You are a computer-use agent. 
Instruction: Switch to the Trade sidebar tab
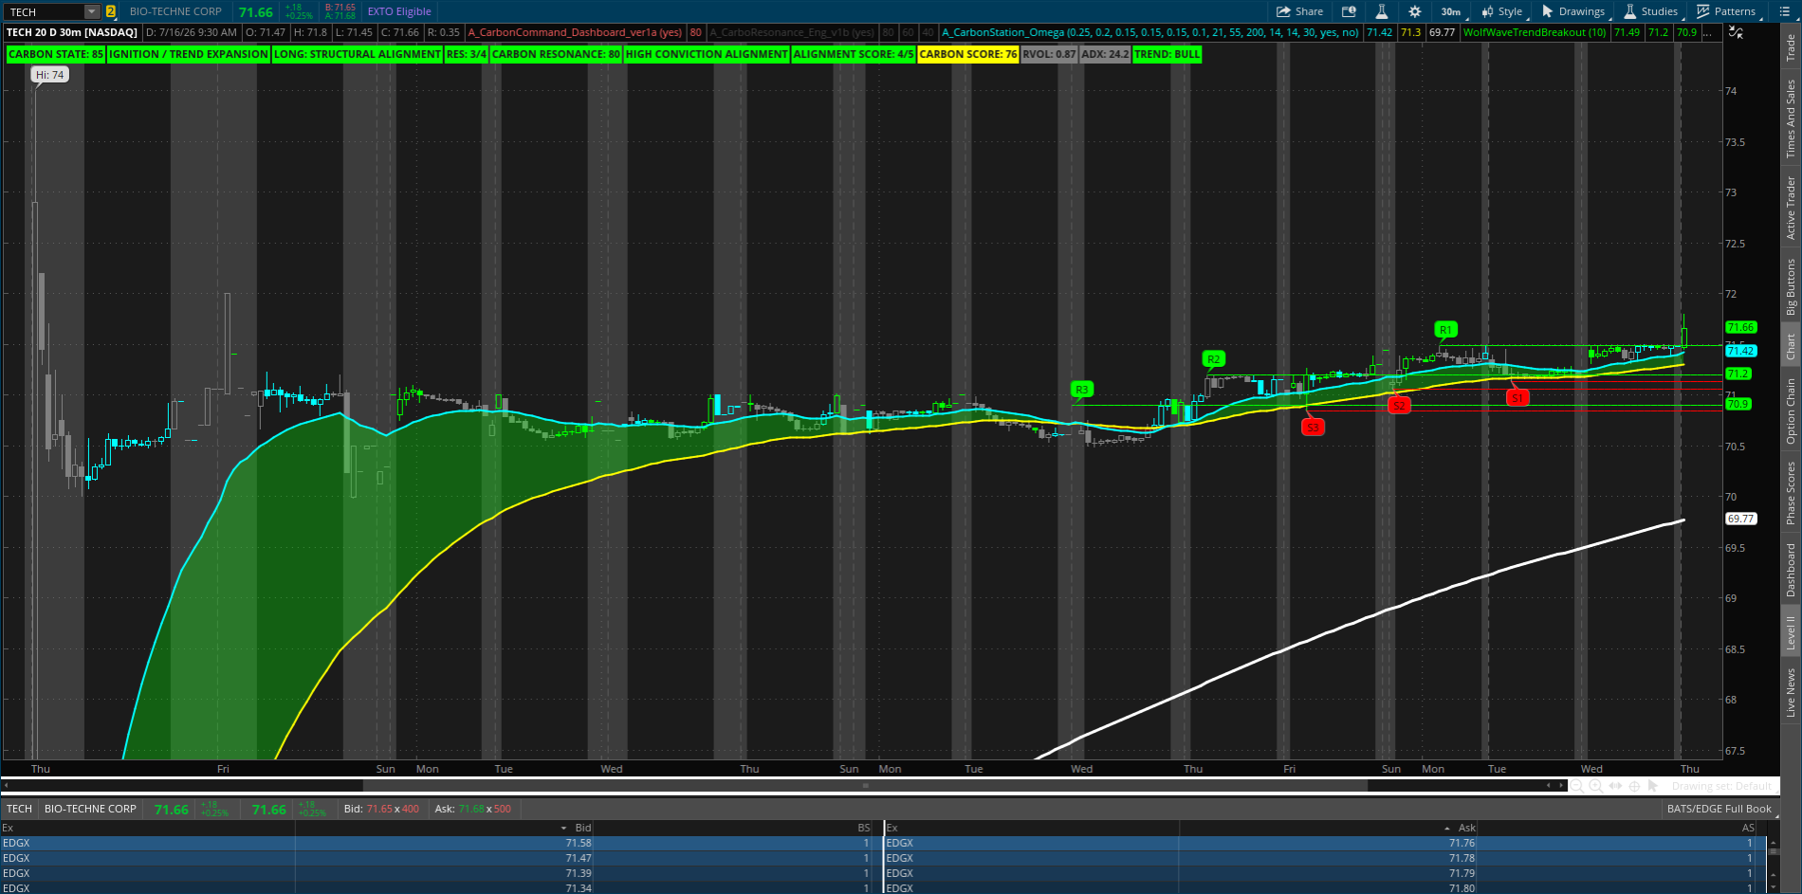pyautogui.click(x=1791, y=47)
